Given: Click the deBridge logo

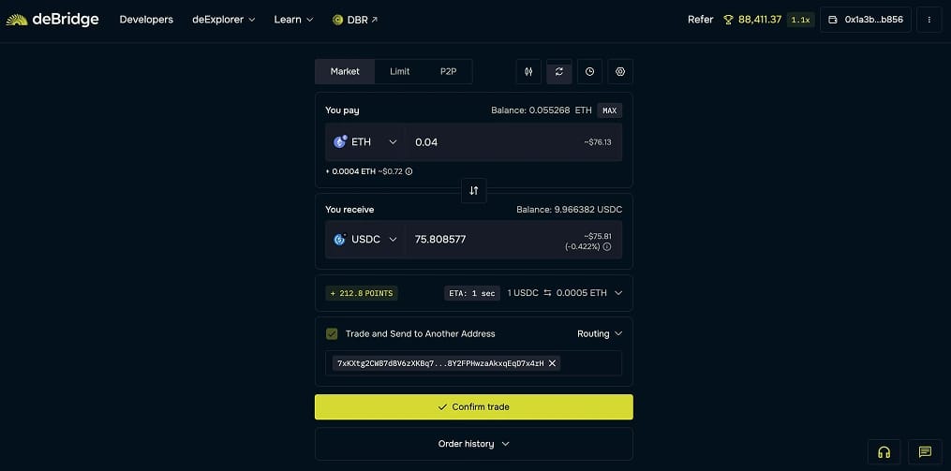Looking at the screenshot, I should click(x=52, y=20).
